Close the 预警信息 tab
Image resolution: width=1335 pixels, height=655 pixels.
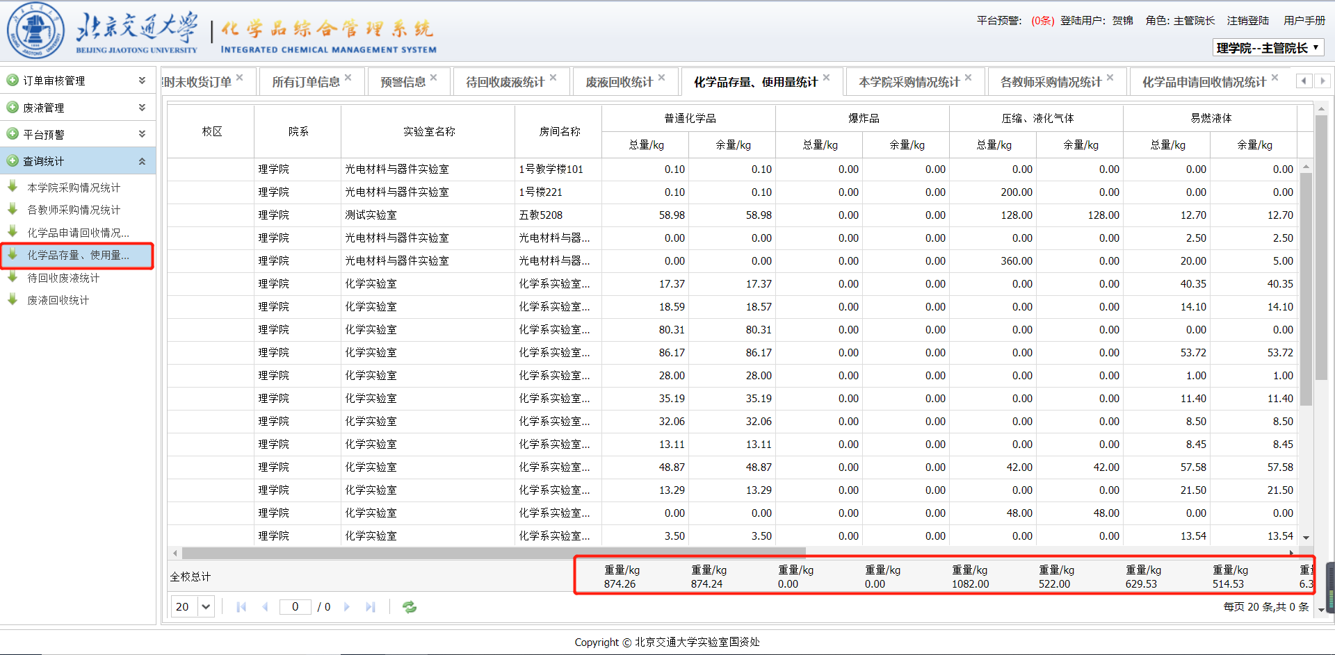click(434, 78)
